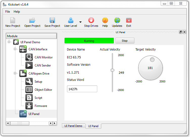
Task: Select the CAN Monitor tree label
Action: 44,57
